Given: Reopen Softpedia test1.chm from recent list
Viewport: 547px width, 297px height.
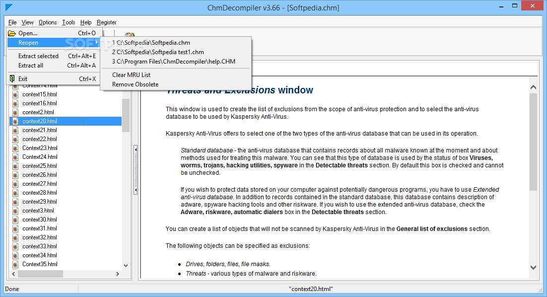Looking at the screenshot, I should [x=176, y=52].
